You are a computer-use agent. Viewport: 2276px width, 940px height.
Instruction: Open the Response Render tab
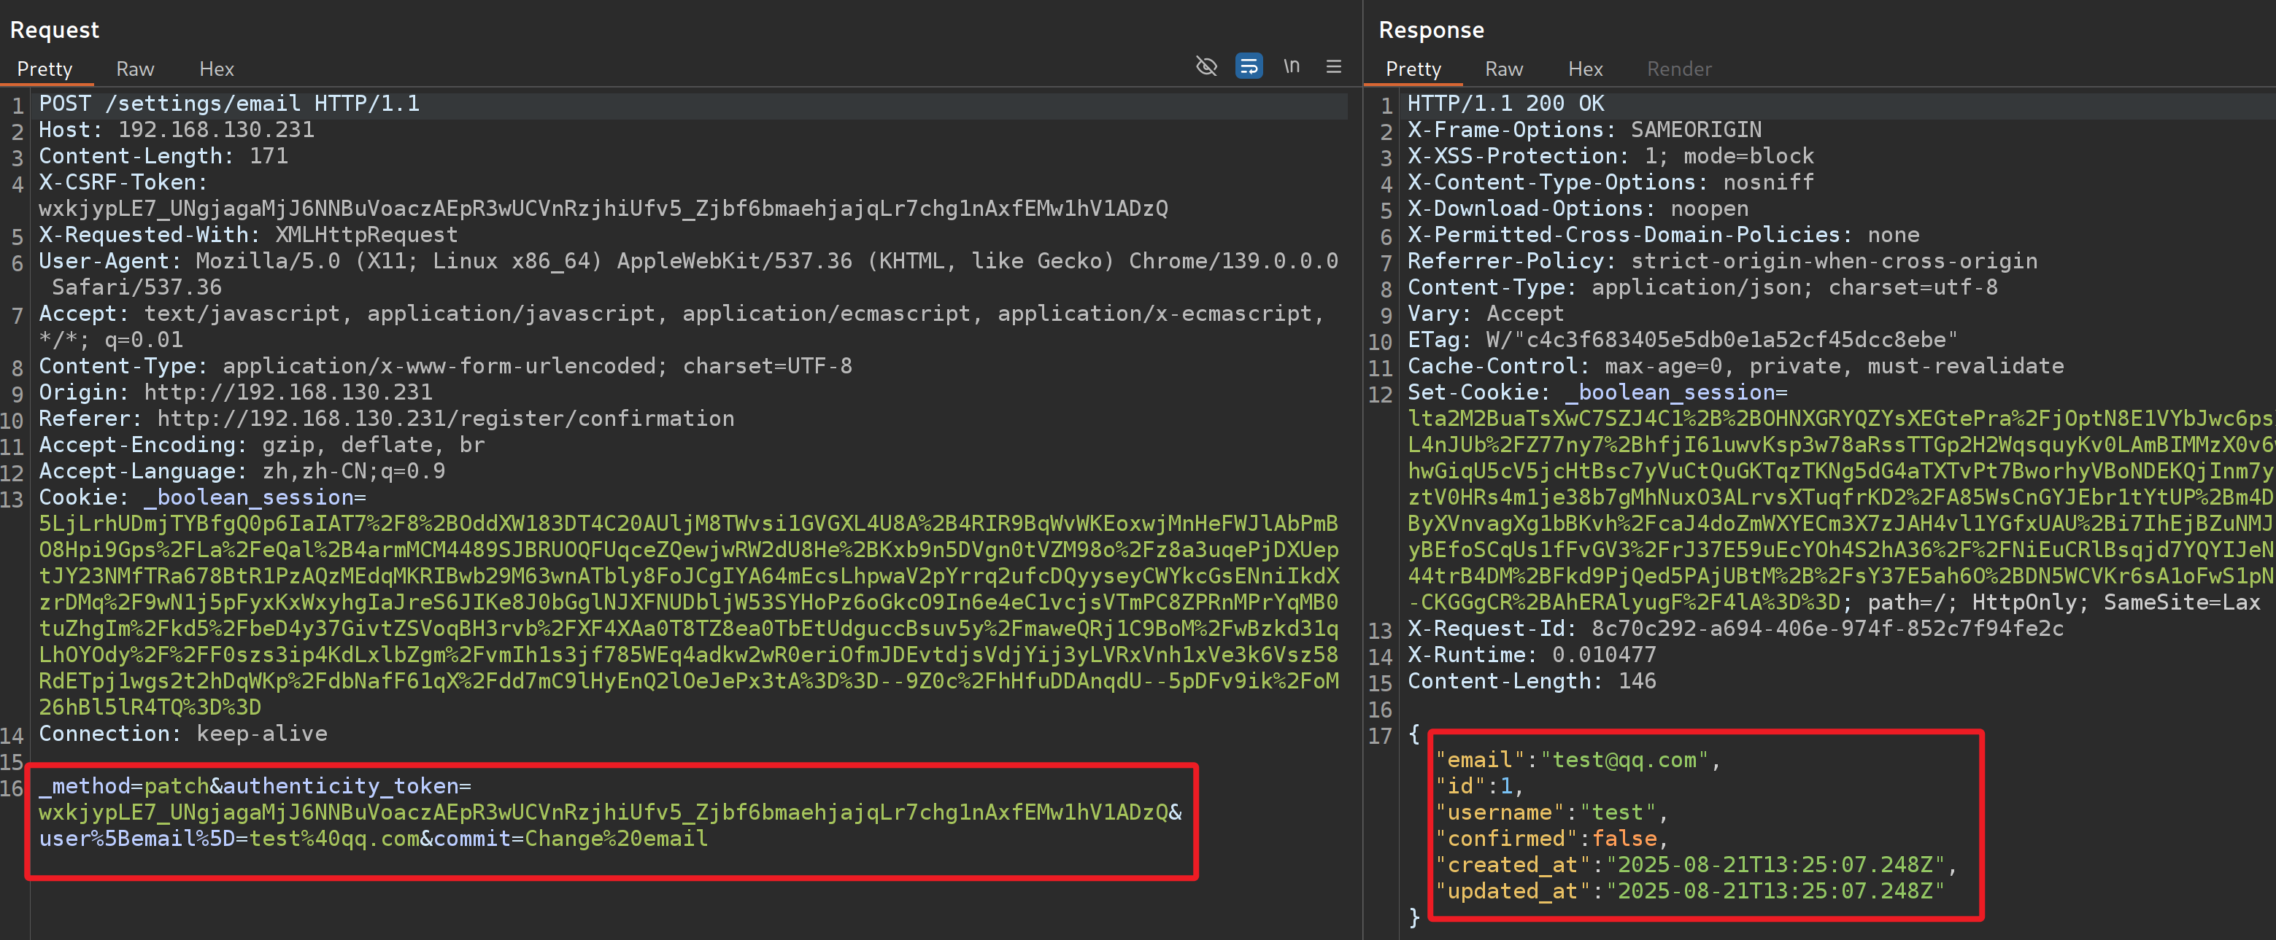click(1679, 69)
